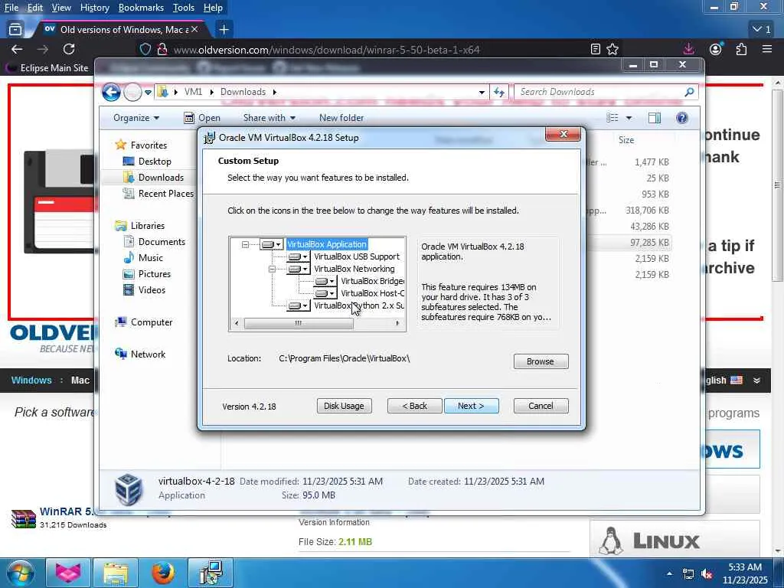Browse for install location
784x588 pixels.
[541, 361]
